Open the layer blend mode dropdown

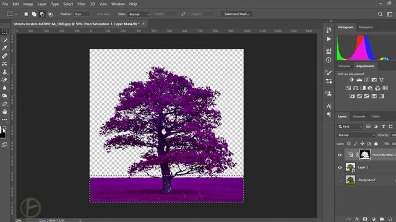click(x=356, y=135)
